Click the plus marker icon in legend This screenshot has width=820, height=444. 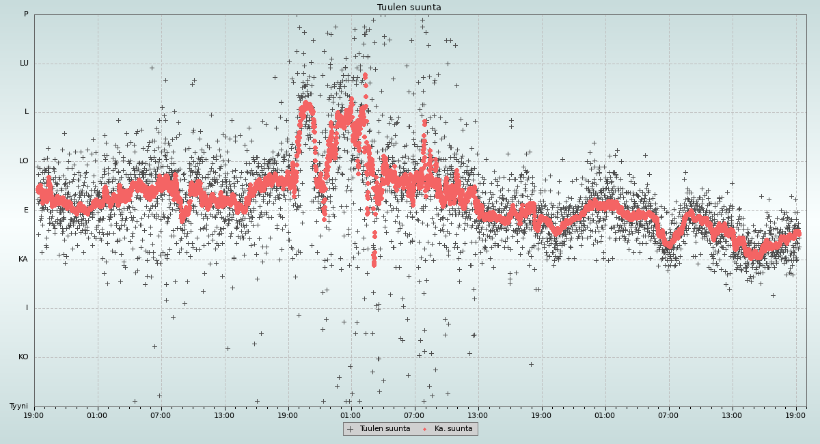351,429
